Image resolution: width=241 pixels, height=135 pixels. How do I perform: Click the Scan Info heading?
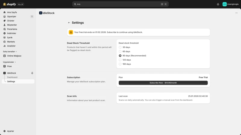pyautogui.click(x=72, y=96)
